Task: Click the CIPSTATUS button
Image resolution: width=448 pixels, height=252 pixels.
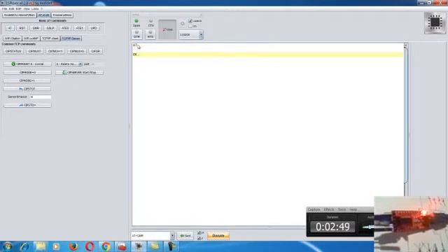Action: (13, 51)
